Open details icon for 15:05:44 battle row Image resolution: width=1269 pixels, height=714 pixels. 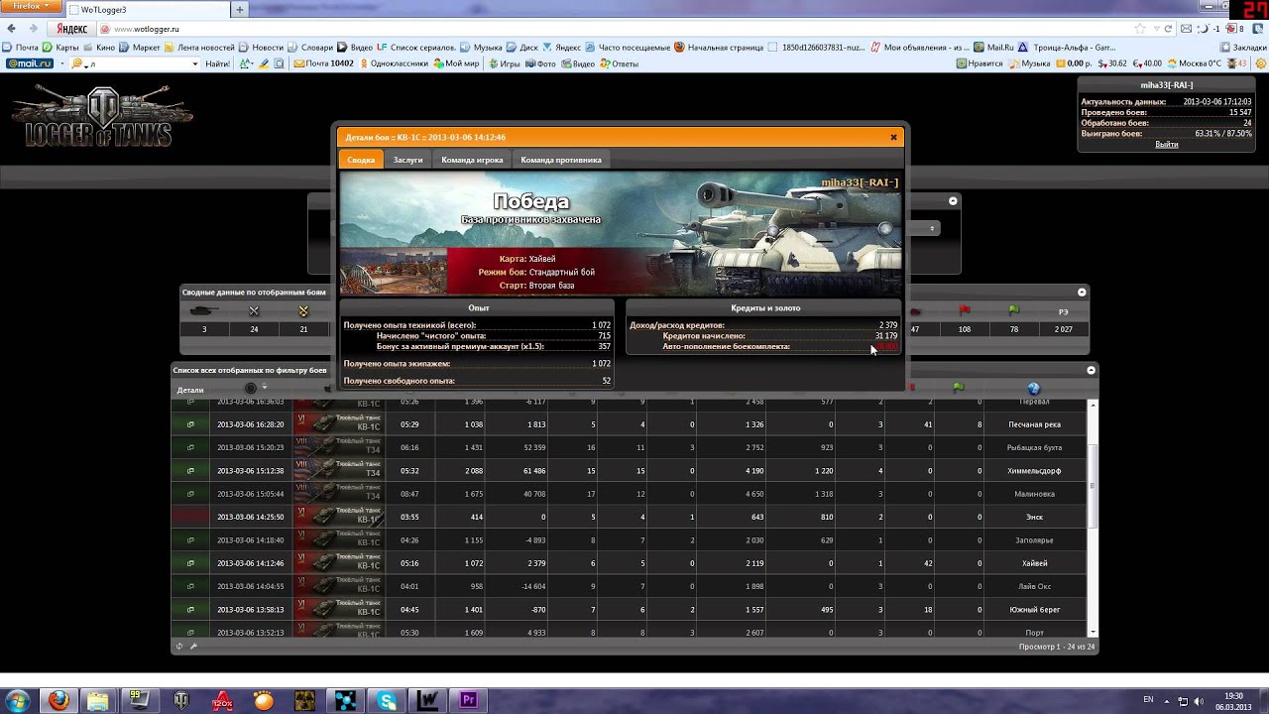[x=190, y=494]
